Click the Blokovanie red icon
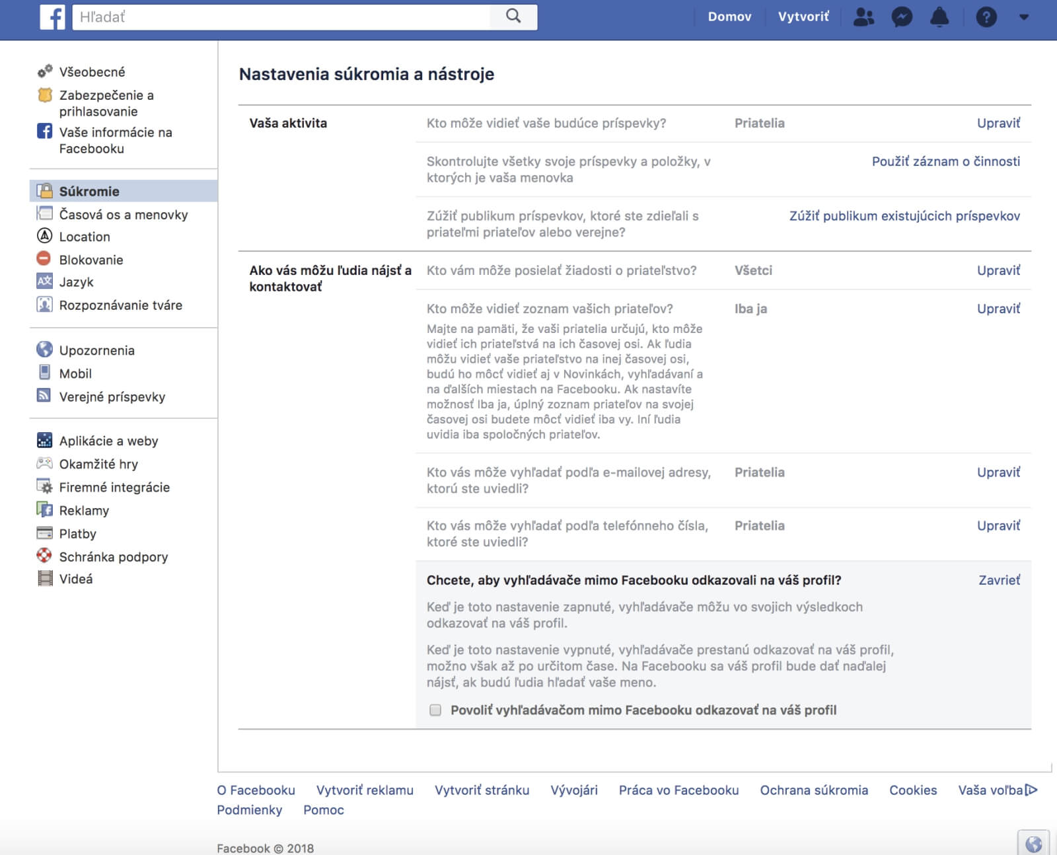The width and height of the screenshot is (1057, 855). [x=44, y=258]
